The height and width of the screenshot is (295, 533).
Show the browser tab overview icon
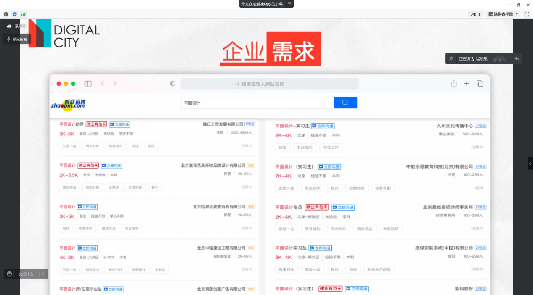tap(480, 84)
